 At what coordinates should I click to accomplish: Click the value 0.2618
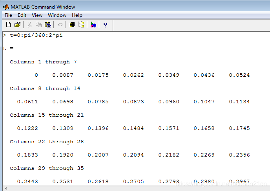pyautogui.click(x=98, y=182)
